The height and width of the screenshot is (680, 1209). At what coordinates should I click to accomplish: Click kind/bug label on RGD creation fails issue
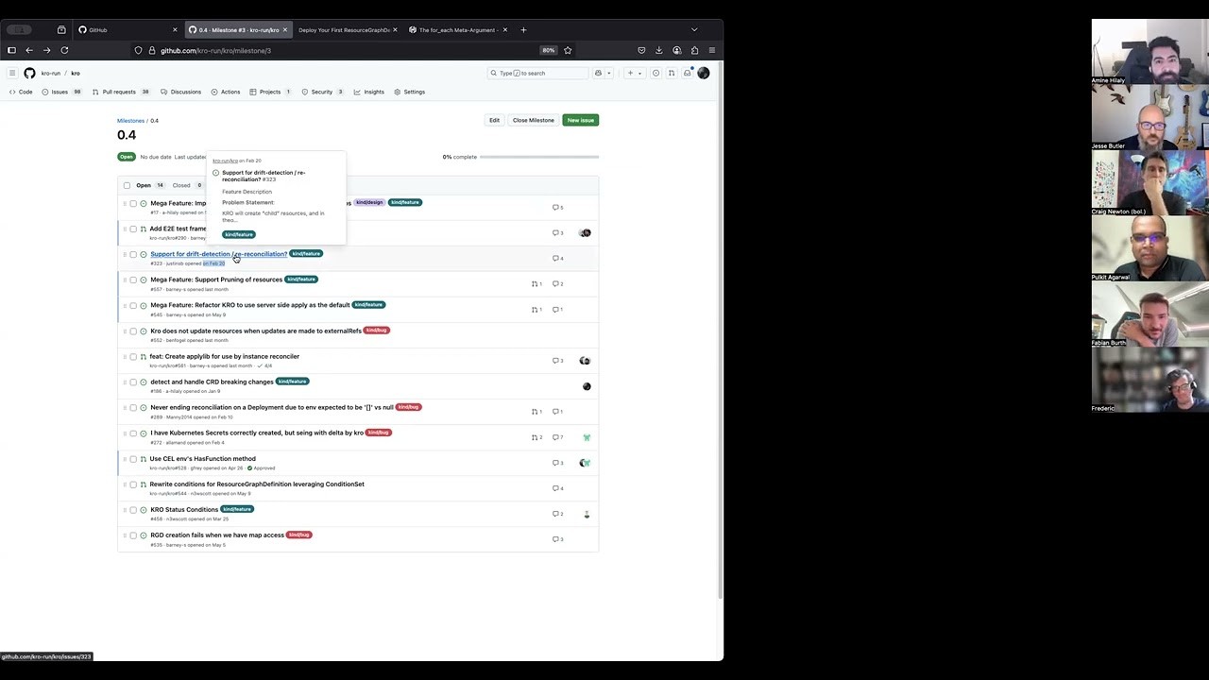[x=298, y=535]
